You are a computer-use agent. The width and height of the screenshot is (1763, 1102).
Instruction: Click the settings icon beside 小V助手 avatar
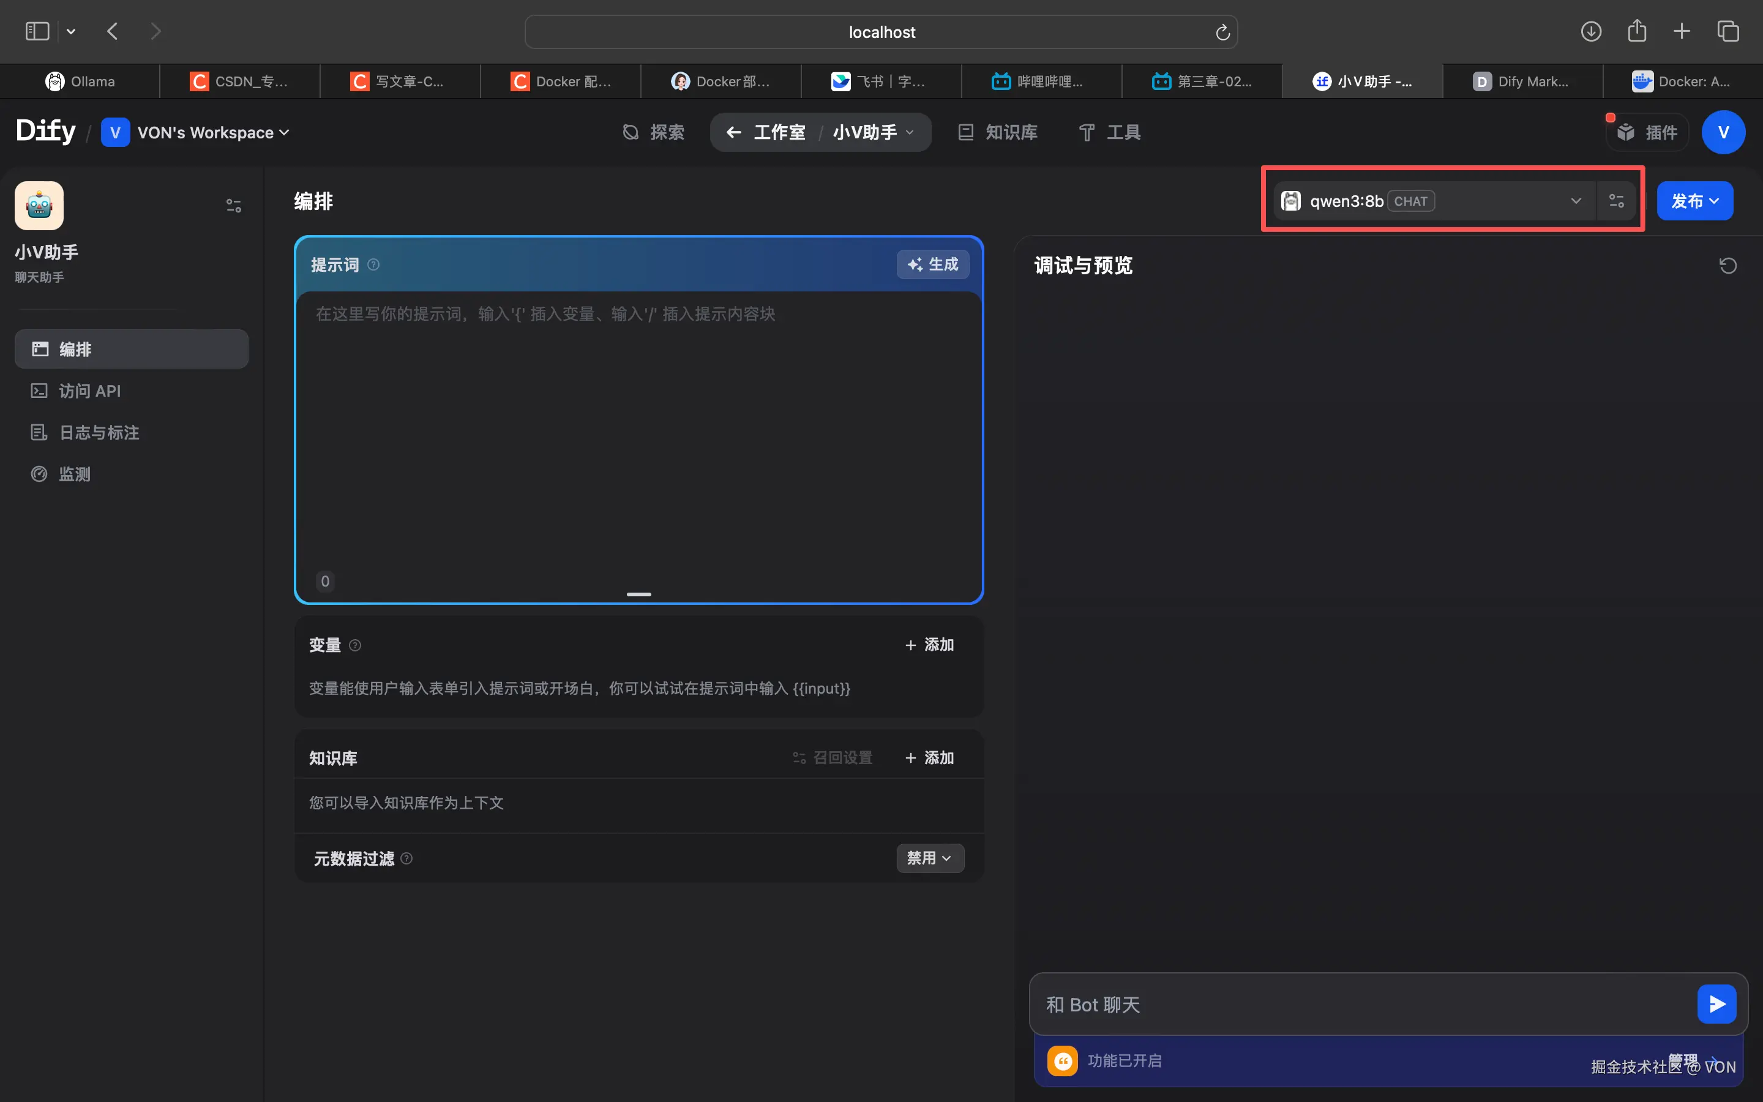click(233, 205)
